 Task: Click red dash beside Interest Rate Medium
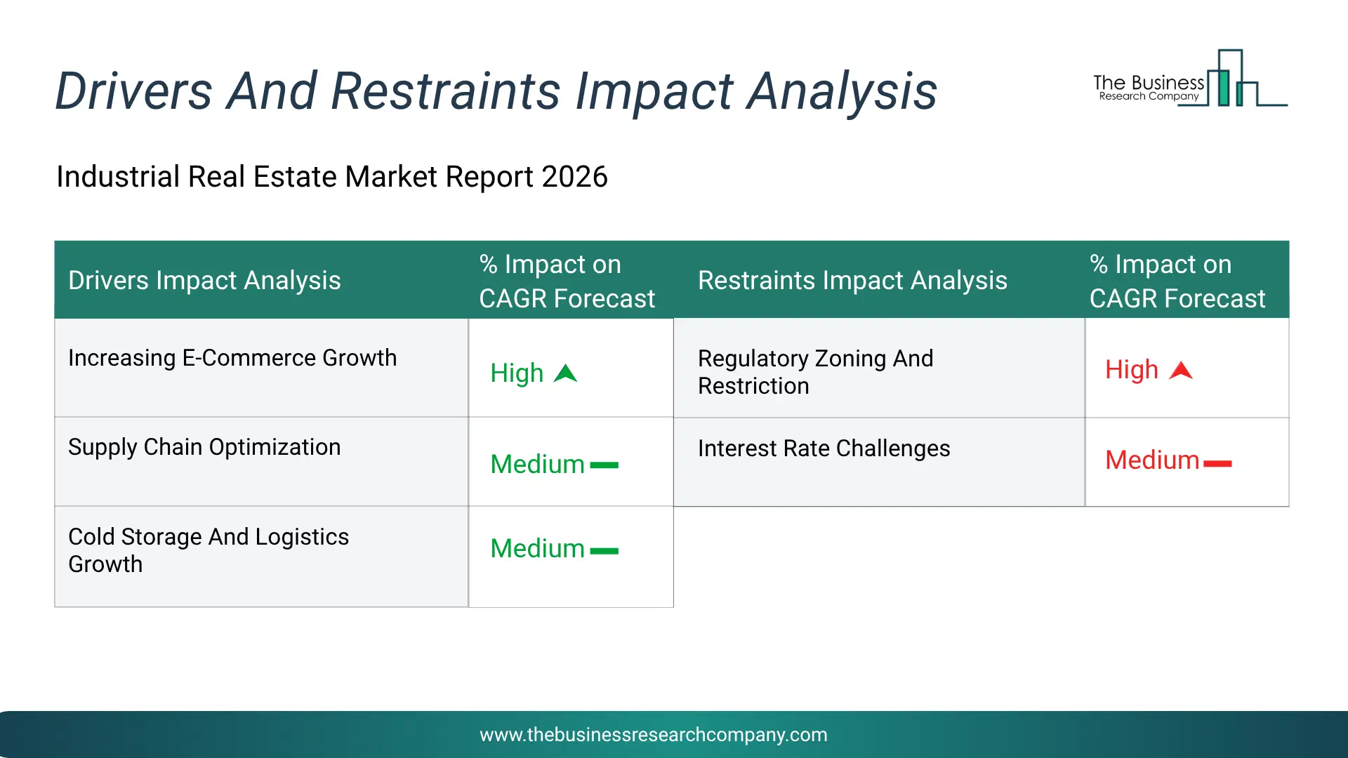click(1217, 463)
